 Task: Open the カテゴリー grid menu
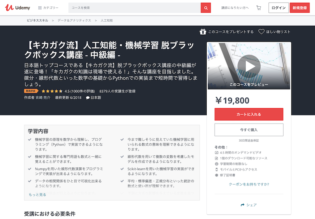pos(48,7)
